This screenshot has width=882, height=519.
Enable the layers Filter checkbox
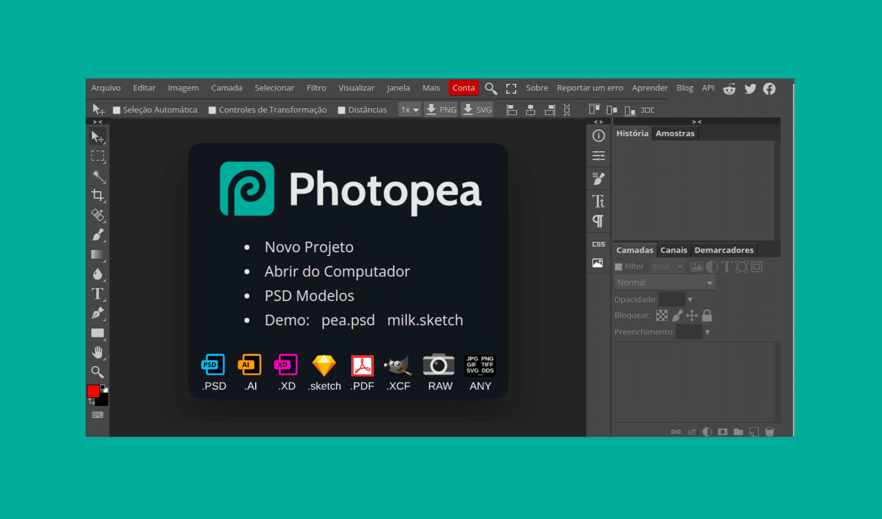[x=619, y=267]
